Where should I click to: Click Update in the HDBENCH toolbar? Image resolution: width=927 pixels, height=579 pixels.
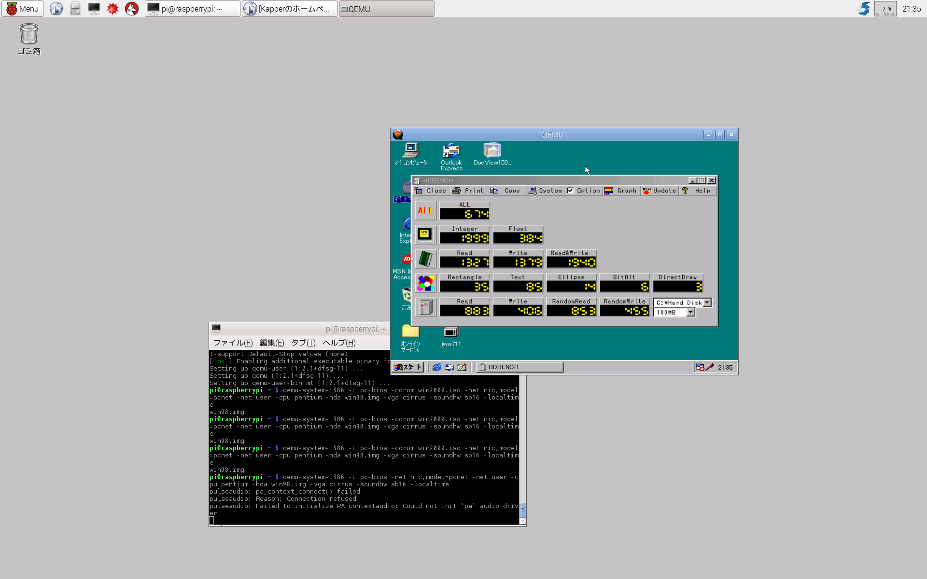[x=659, y=191]
